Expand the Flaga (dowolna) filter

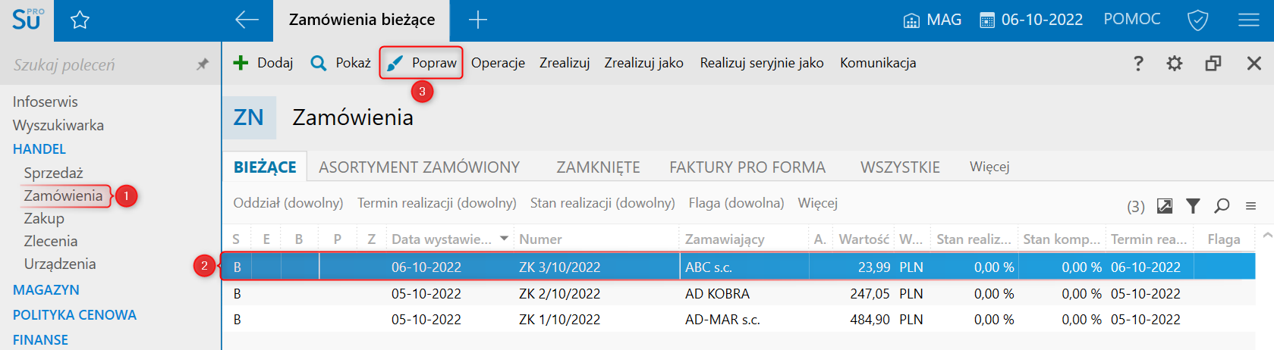coord(736,203)
